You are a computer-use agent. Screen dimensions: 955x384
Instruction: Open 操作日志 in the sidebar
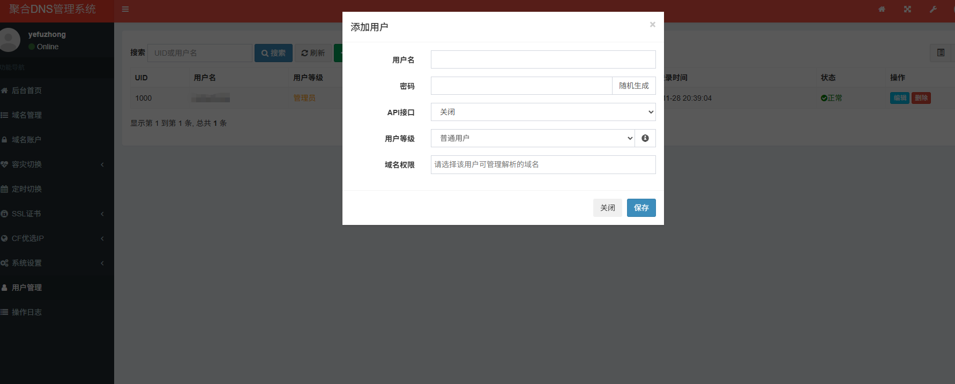pyautogui.click(x=27, y=312)
